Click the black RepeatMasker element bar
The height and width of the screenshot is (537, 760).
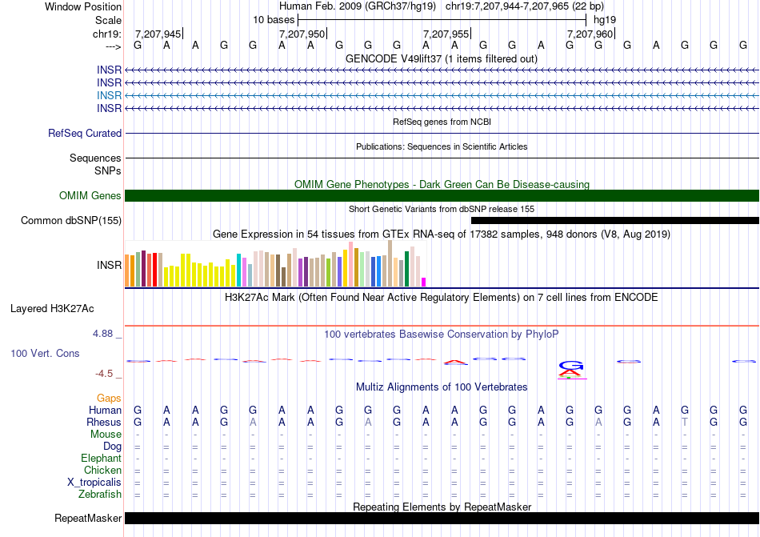tap(442, 518)
